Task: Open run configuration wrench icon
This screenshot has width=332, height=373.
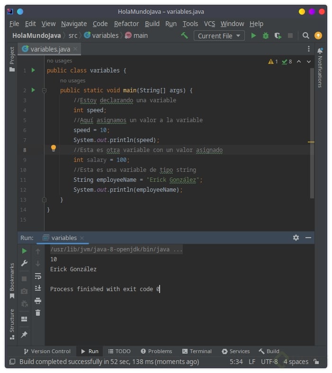Action: [x=24, y=263]
